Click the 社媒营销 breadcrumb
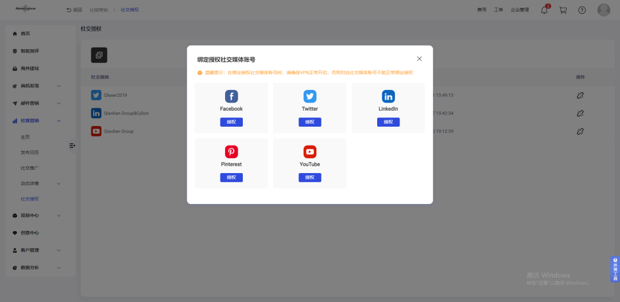Viewport: 620px width, 302px height. 99,10
